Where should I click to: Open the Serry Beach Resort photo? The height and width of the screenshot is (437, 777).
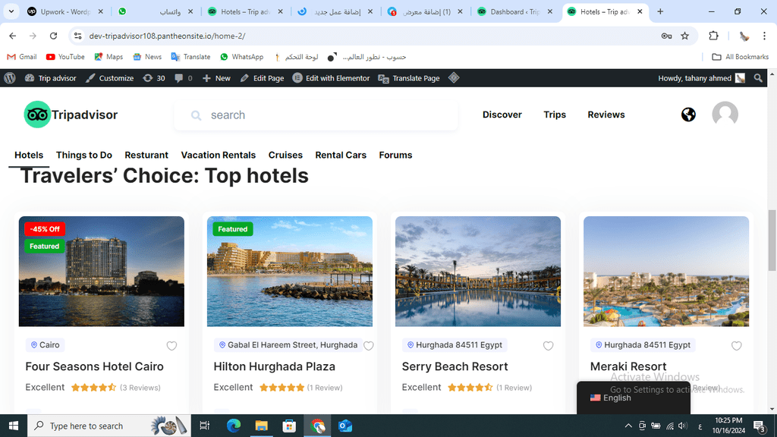pyautogui.click(x=478, y=271)
